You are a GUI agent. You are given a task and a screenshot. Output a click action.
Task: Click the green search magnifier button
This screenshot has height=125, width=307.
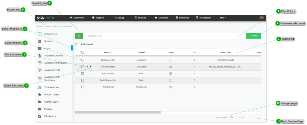point(79,36)
